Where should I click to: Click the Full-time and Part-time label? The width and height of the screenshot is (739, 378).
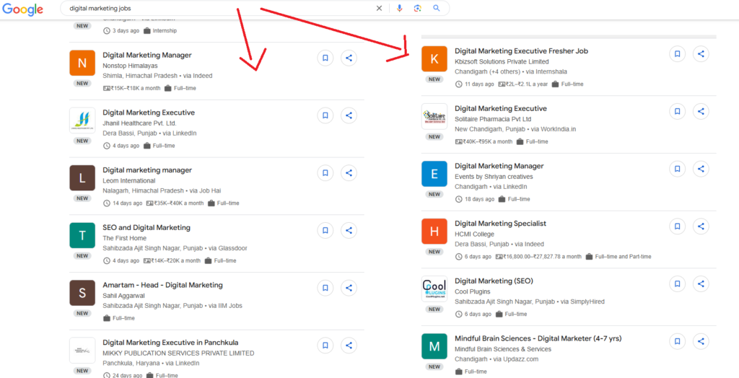coord(623,256)
